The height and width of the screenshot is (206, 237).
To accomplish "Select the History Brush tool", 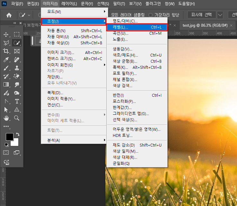I will [6, 76].
